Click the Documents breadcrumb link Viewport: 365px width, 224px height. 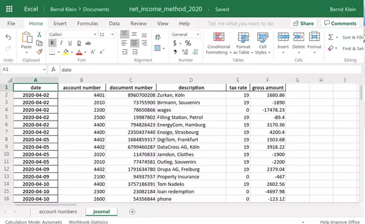96,9
